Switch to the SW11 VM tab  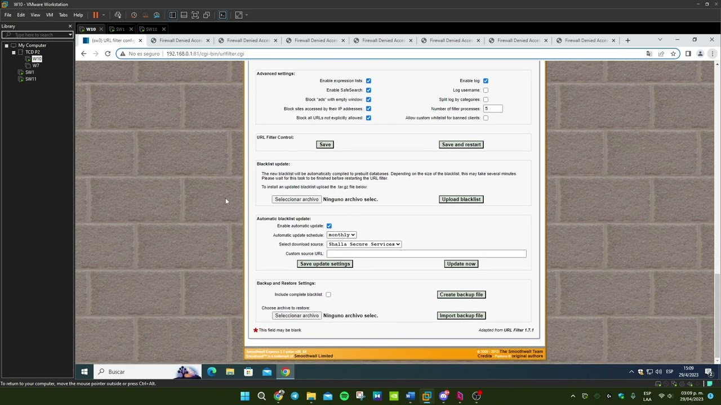coord(151,29)
